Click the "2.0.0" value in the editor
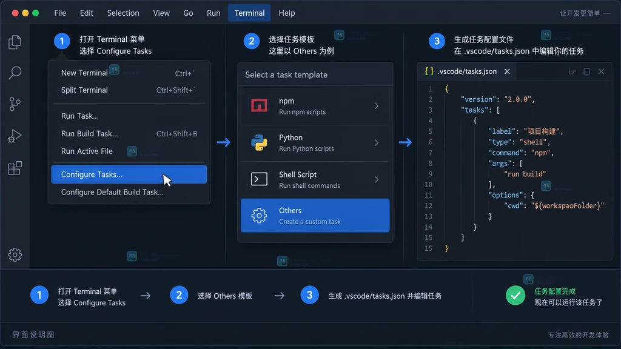The width and height of the screenshot is (621, 349). pos(518,99)
